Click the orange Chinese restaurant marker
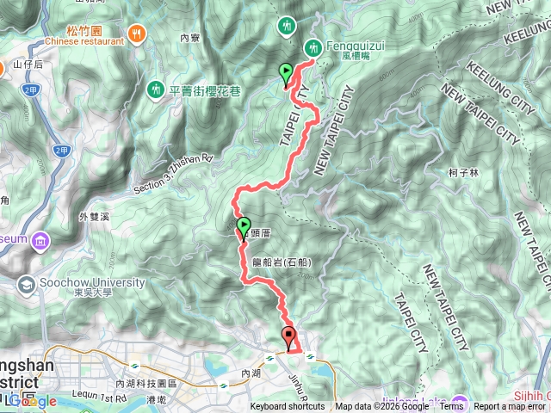This screenshot has height=413, width=551. click(136, 34)
